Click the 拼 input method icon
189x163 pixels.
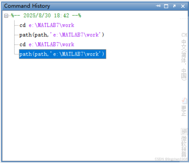pos(184,132)
